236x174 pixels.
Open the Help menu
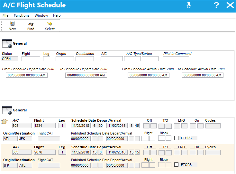[x=57, y=15]
